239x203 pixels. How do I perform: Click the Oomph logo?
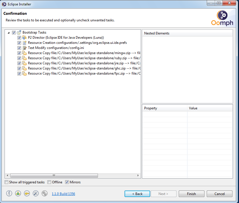(x=222, y=18)
